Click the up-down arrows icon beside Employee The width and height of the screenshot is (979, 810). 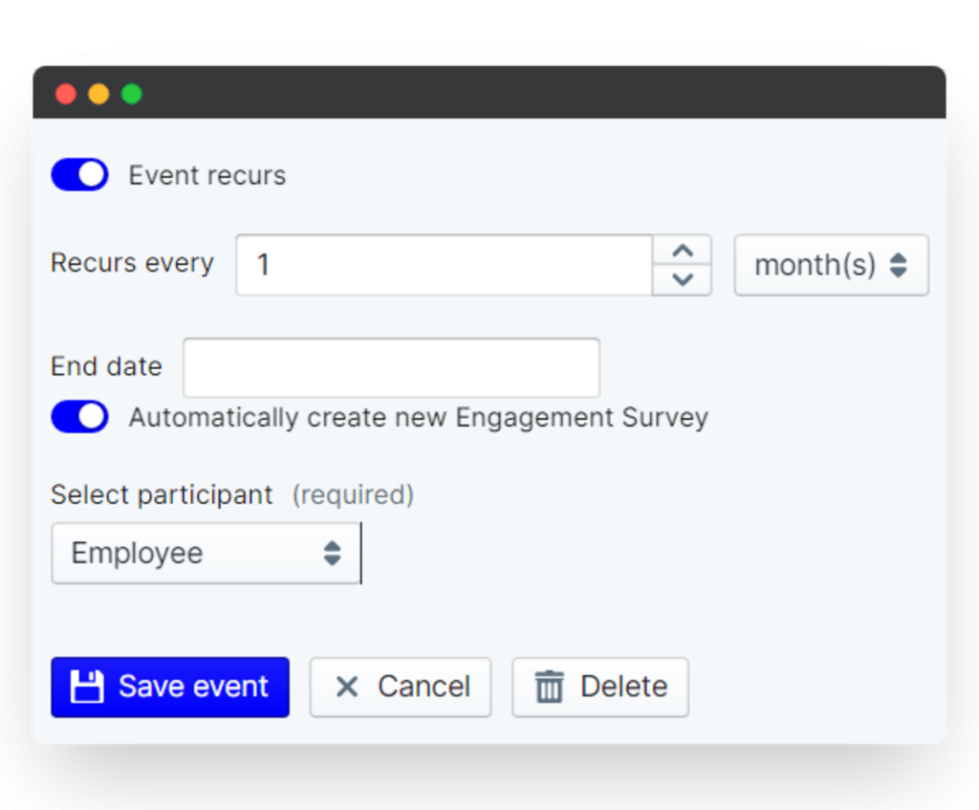(x=332, y=553)
